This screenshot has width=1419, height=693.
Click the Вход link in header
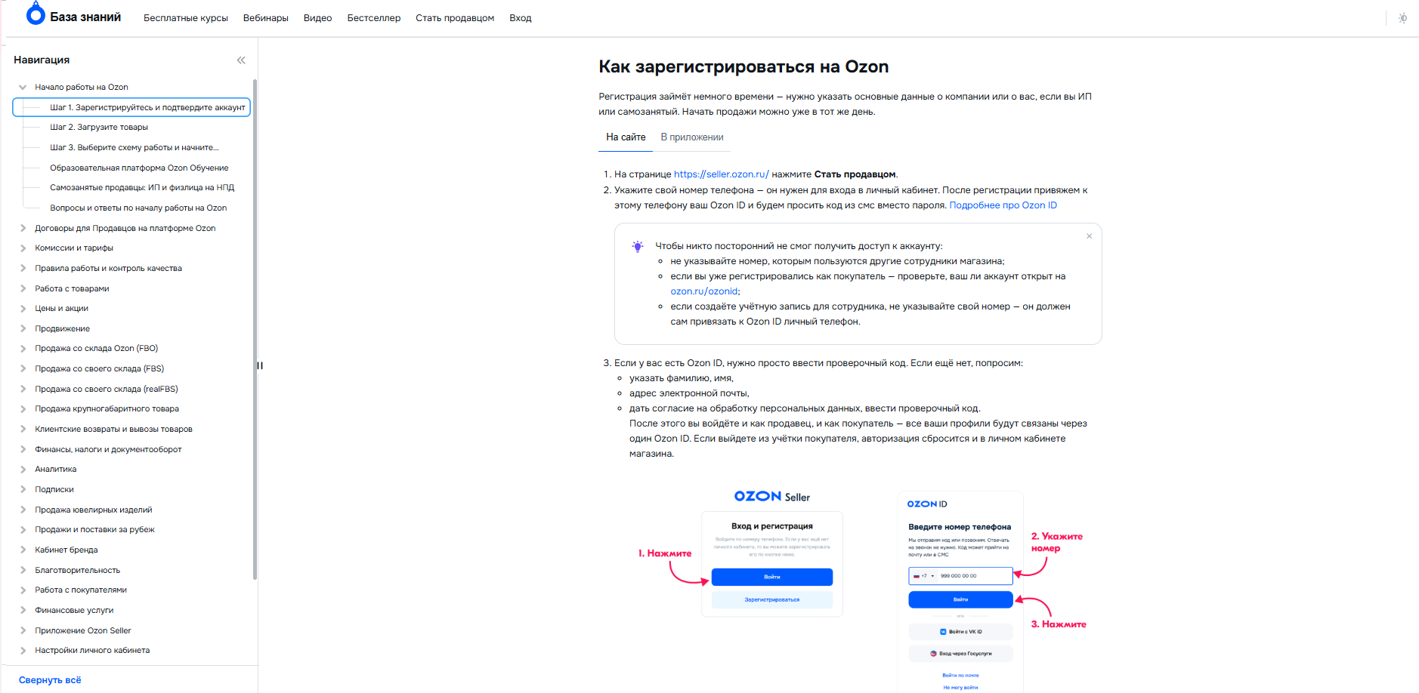tap(520, 18)
